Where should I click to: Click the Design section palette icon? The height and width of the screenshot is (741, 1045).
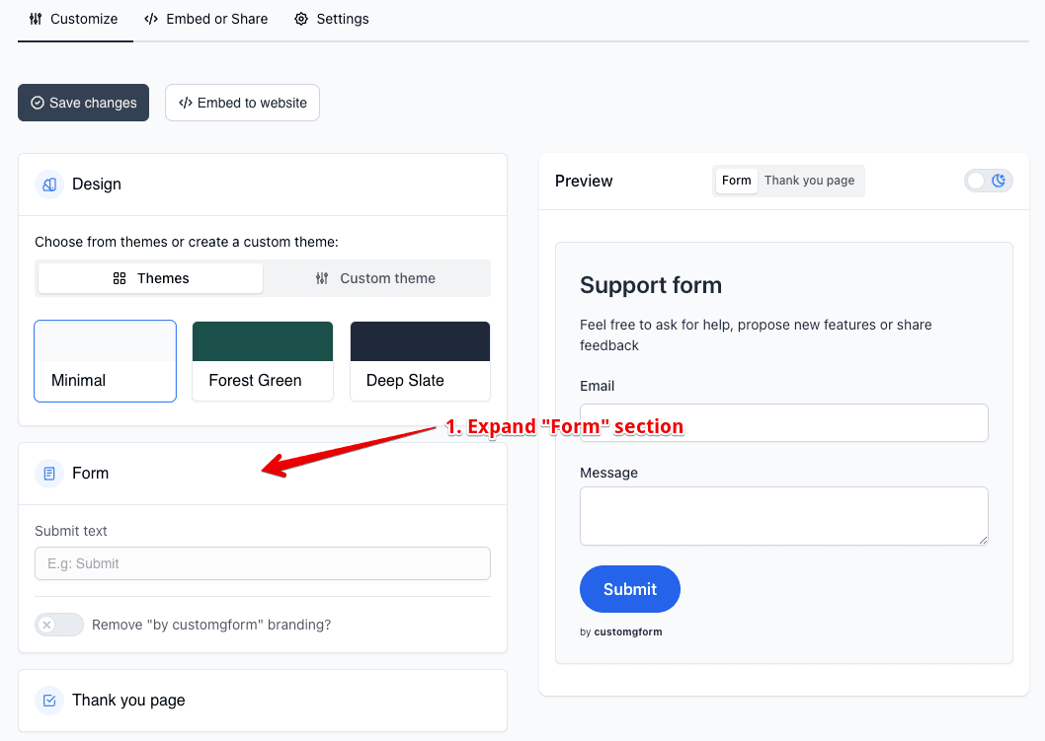click(x=49, y=185)
